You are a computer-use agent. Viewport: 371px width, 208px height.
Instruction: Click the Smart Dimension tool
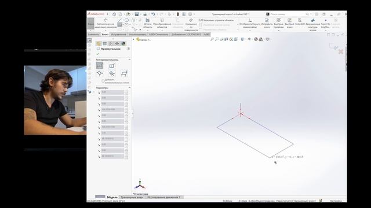(106, 24)
